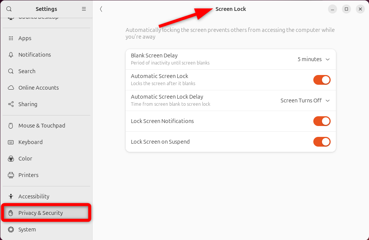Viewport: 369px width, 240px height.
Task: Toggle Automatic Screen Lock switch
Action: [322, 80]
